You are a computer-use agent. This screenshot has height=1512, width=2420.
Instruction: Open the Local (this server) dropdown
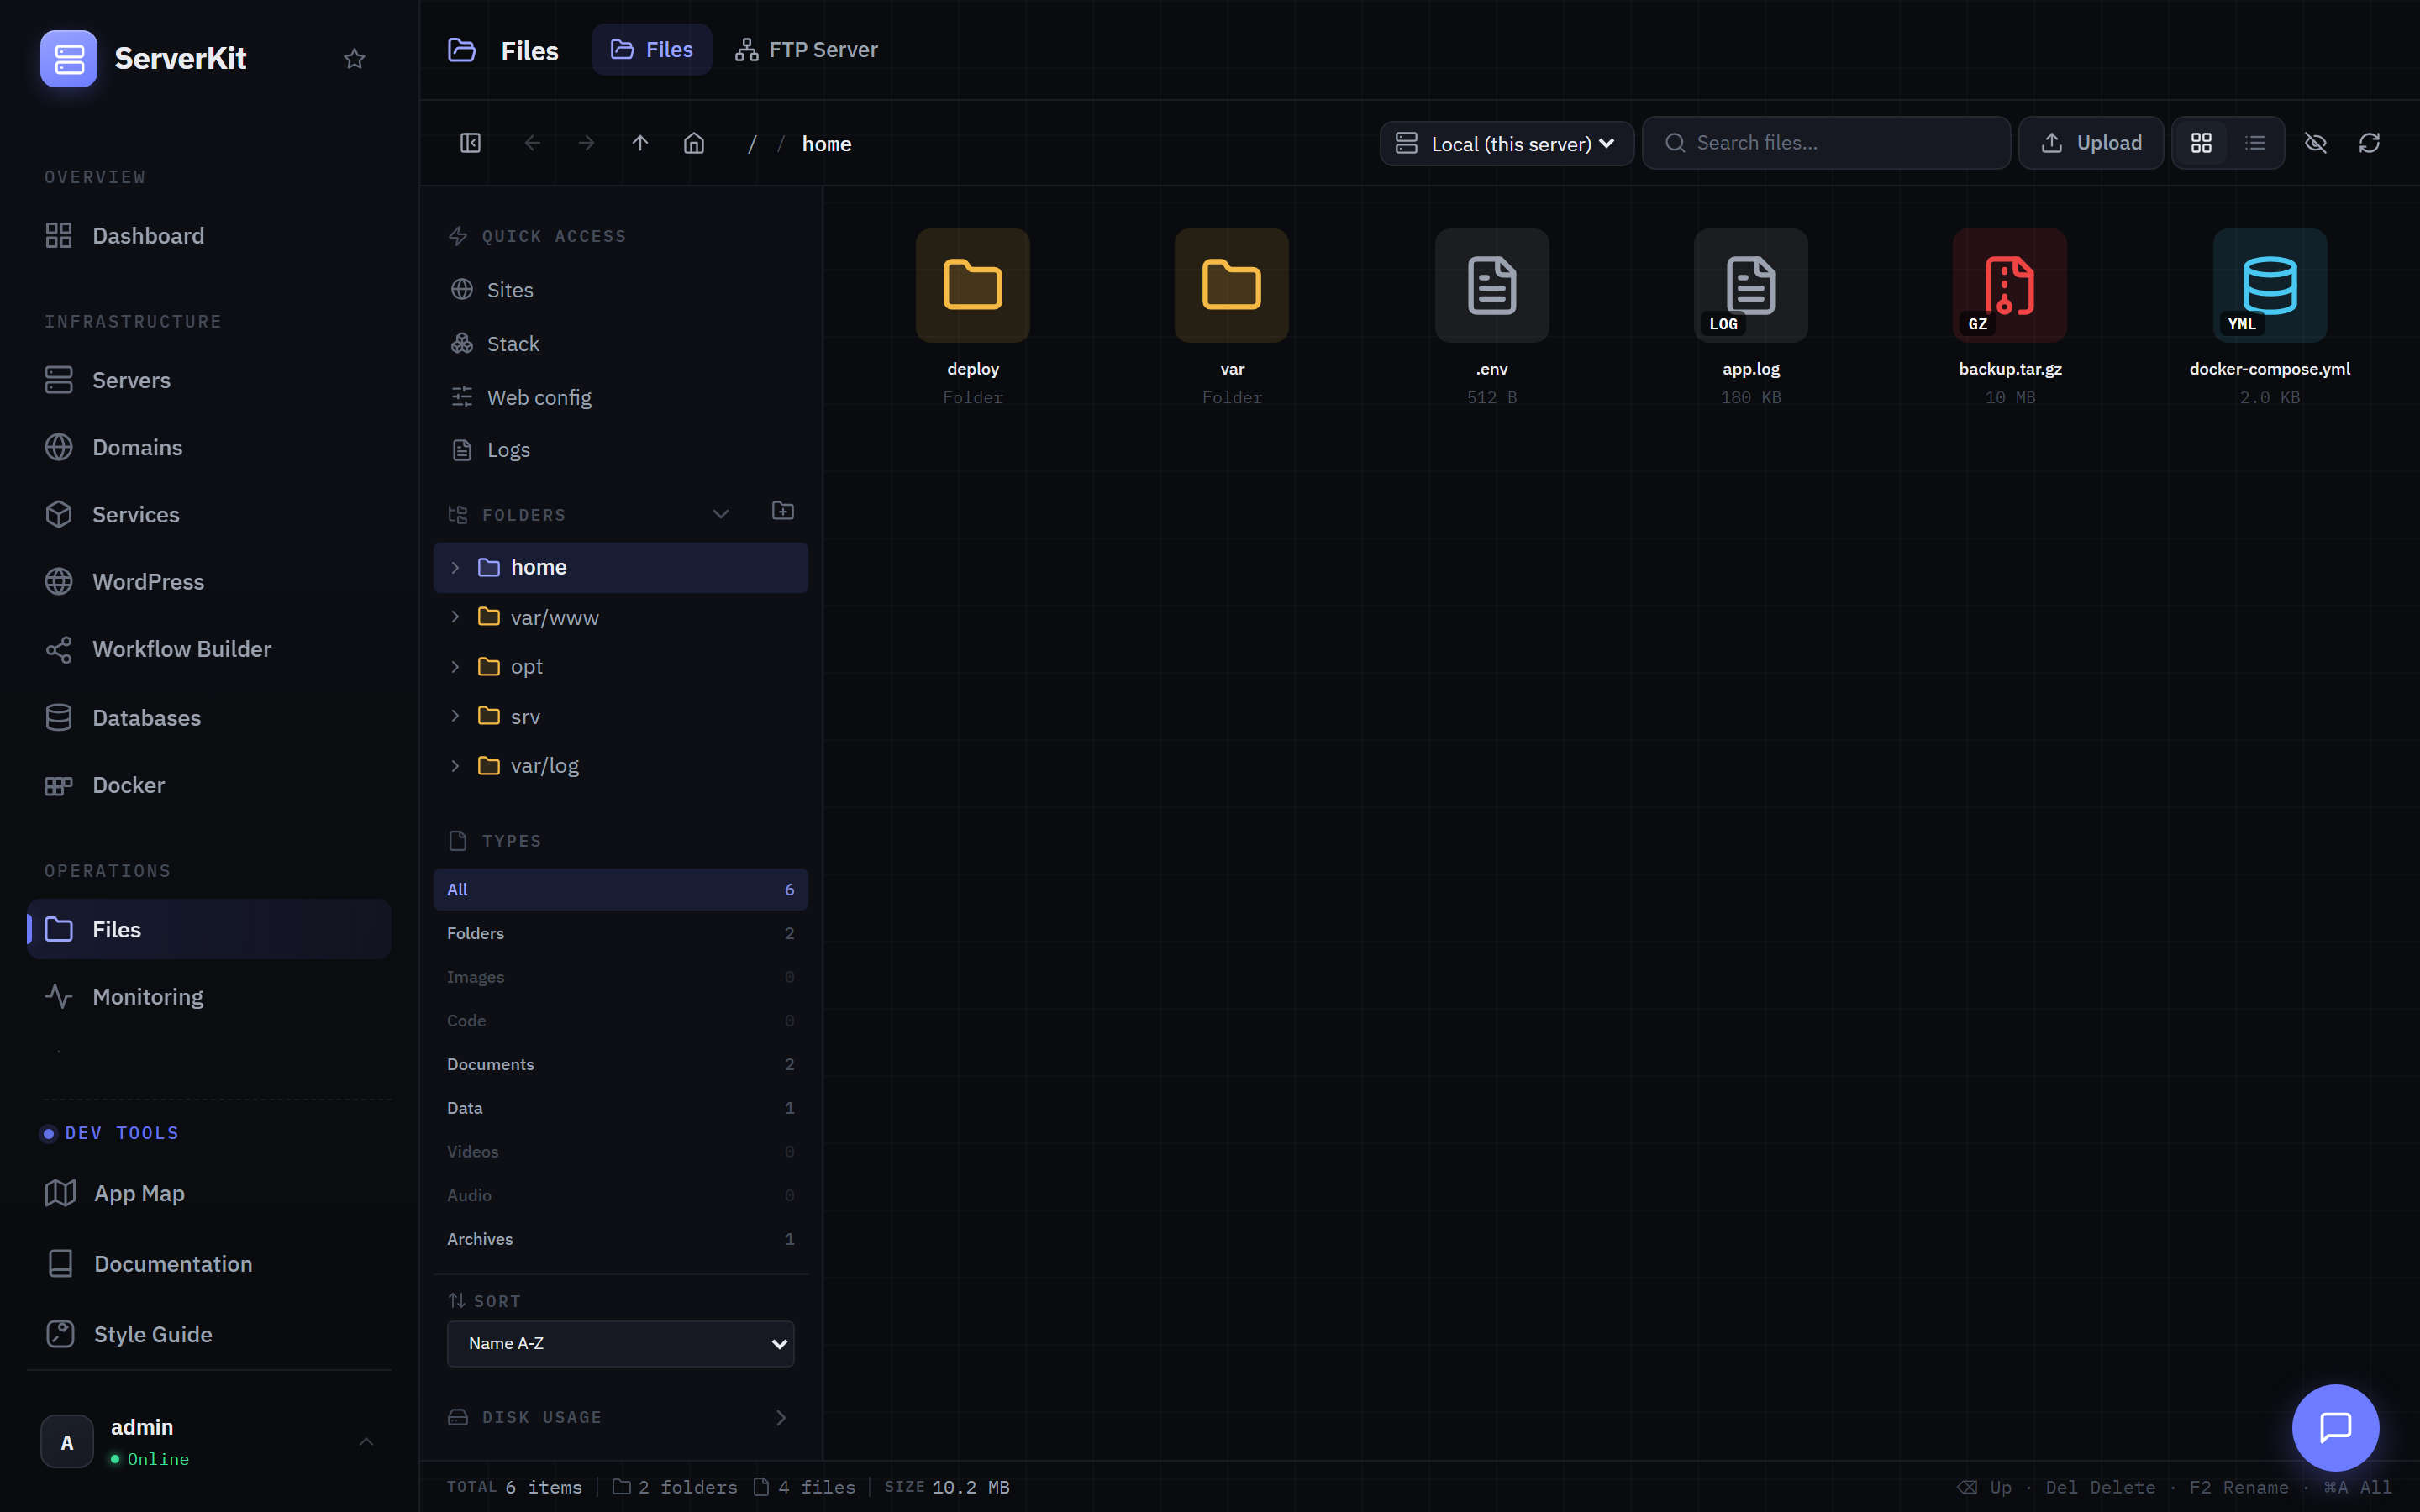click(x=1506, y=143)
